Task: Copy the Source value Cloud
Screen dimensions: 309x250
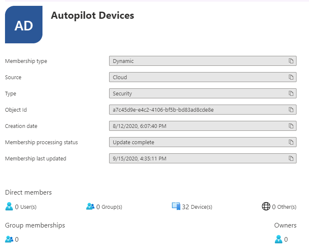Action: click(x=291, y=77)
